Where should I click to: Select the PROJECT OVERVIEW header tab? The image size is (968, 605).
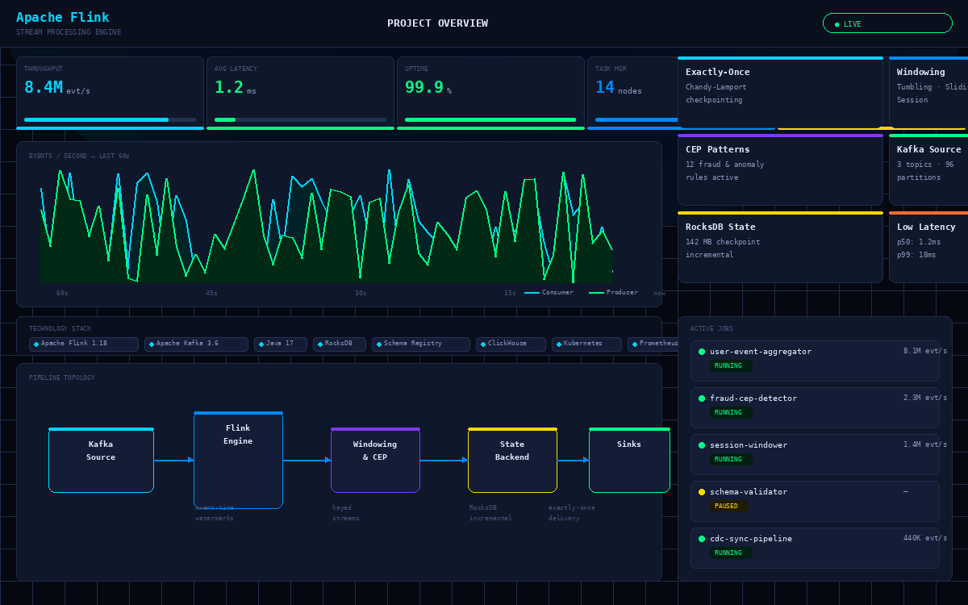437,23
